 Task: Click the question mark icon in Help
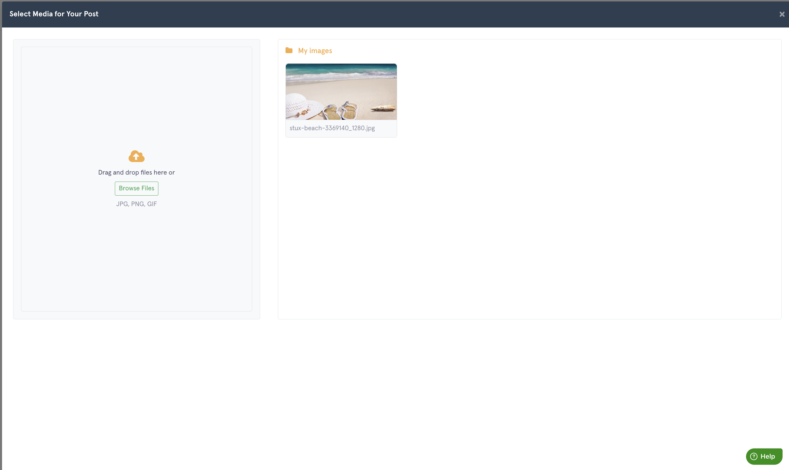(x=754, y=456)
